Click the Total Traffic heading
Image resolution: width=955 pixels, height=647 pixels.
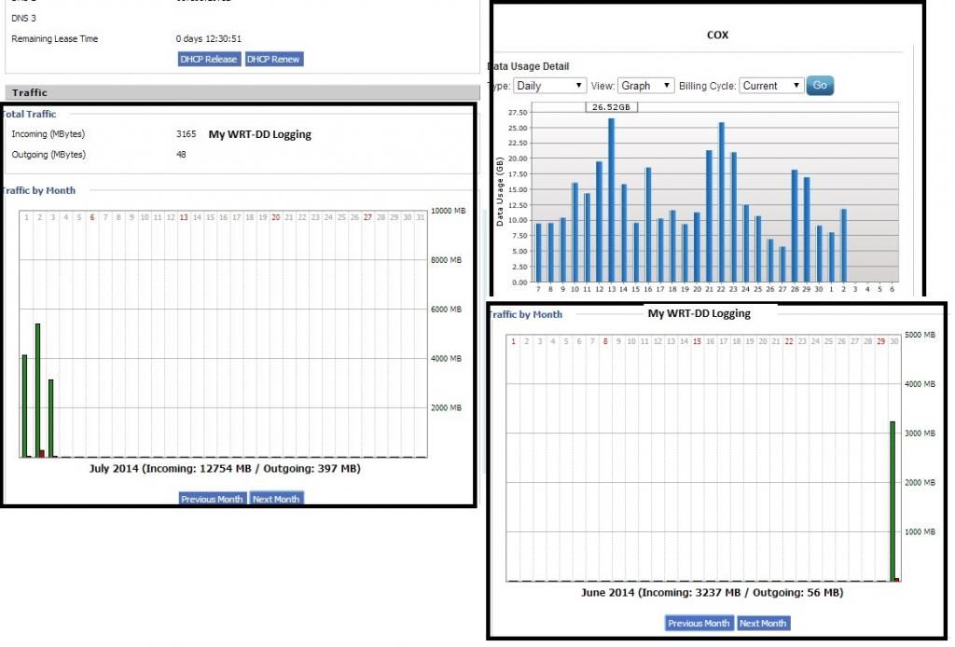29,114
